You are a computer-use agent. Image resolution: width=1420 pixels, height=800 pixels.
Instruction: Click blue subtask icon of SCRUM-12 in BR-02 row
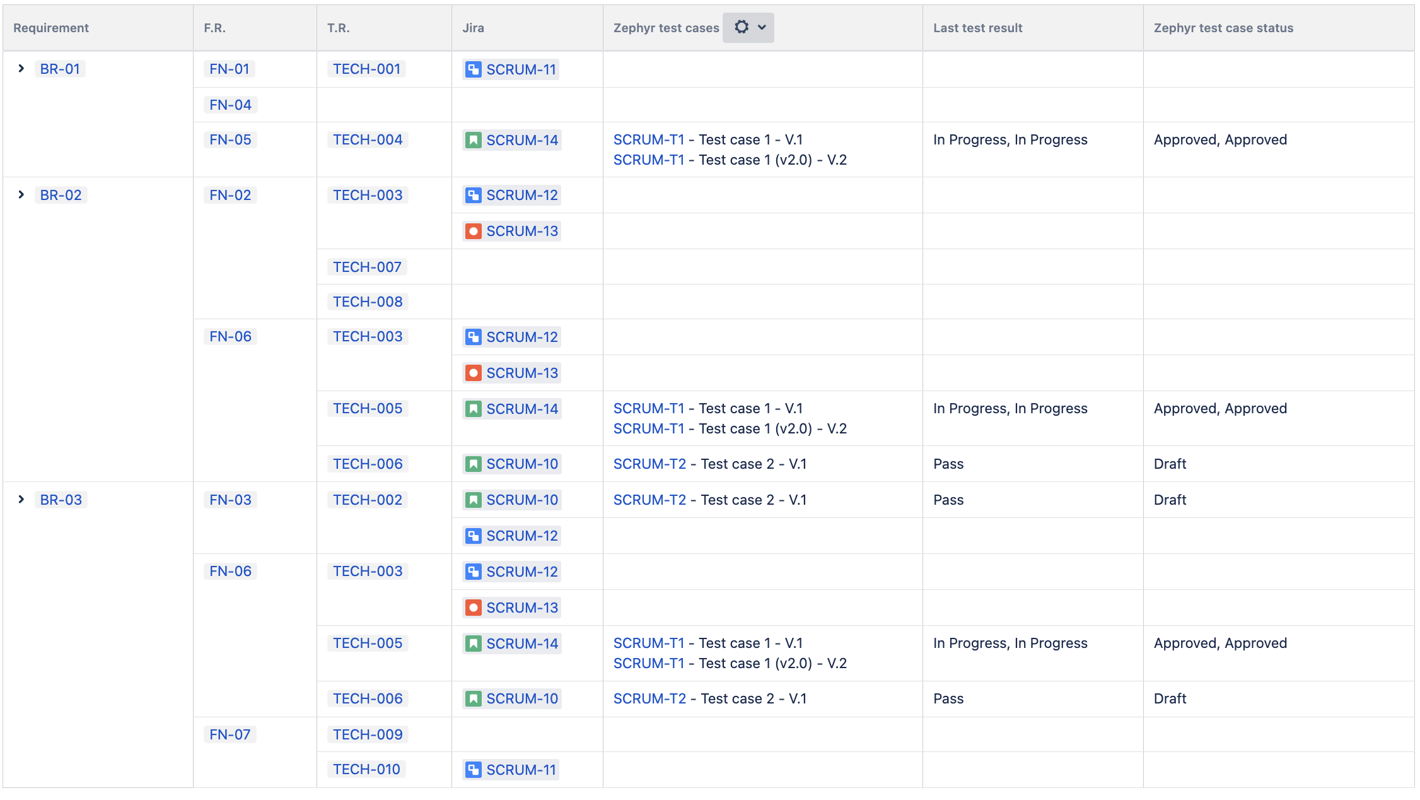tap(473, 196)
